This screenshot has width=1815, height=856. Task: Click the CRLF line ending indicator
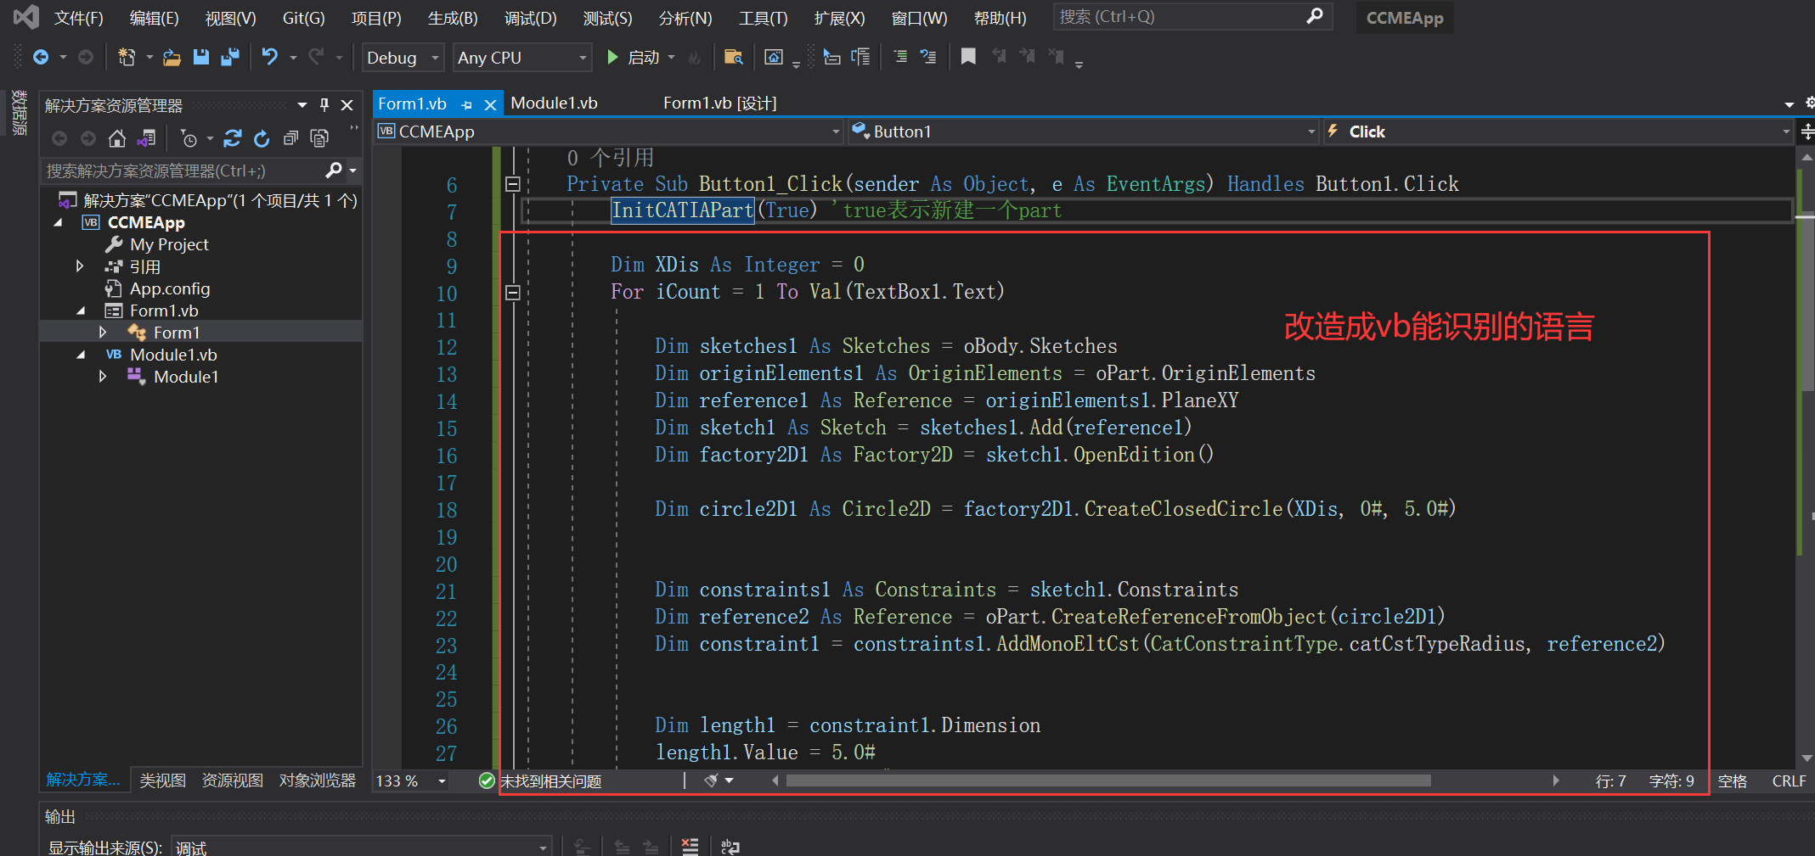tap(1789, 781)
